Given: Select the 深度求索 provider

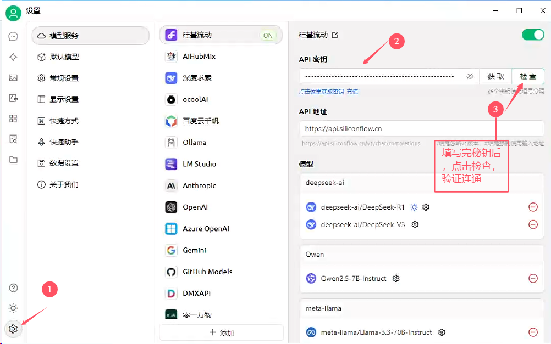Looking at the screenshot, I should pos(221,78).
